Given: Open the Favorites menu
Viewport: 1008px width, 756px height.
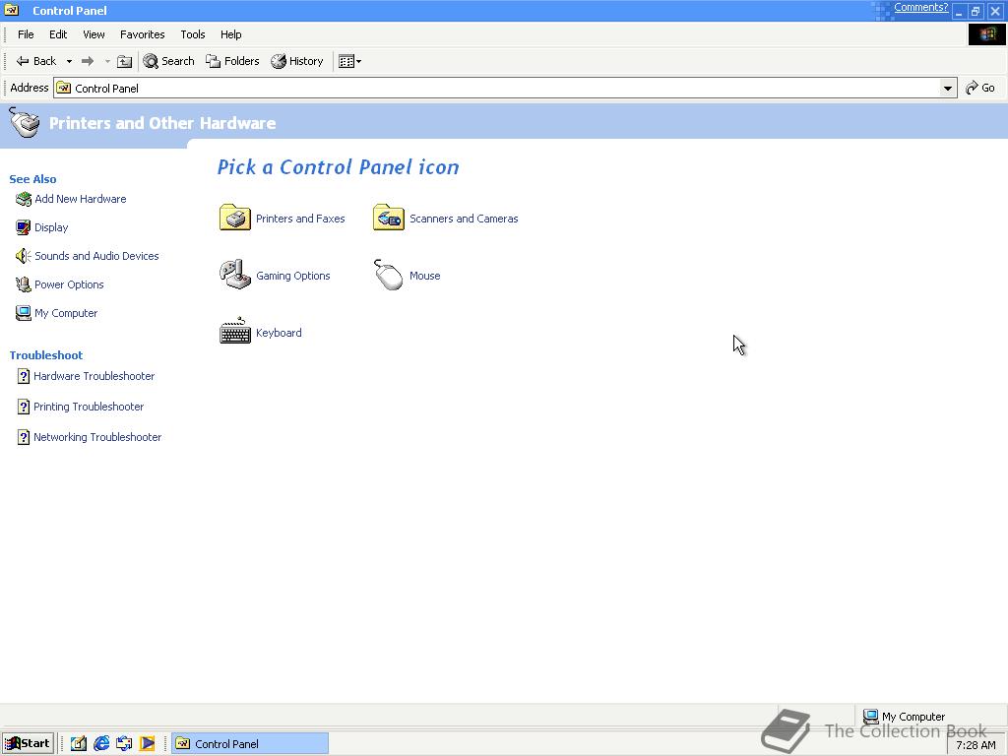Looking at the screenshot, I should tap(142, 34).
